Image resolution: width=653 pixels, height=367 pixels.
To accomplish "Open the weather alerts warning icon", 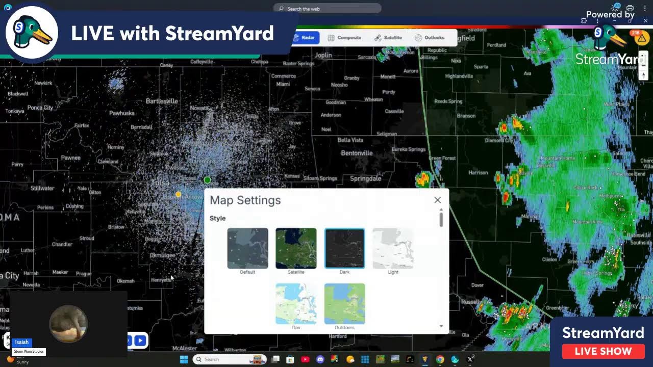I will (642, 37).
